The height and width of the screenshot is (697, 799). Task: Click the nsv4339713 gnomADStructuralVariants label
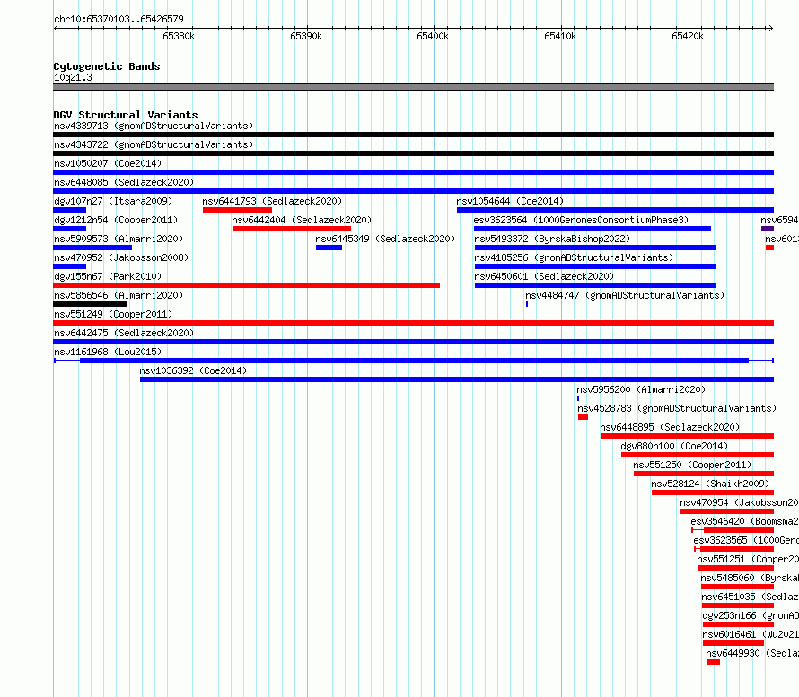154,126
